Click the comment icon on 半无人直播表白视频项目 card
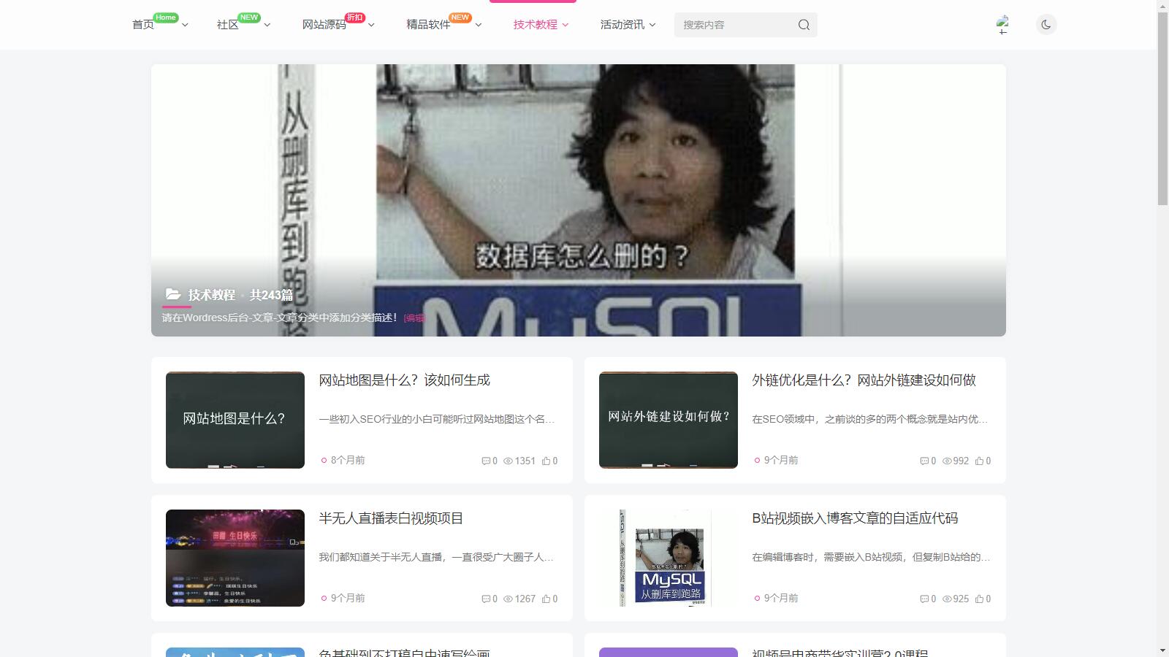The image size is (1169, 657). coord(486,599)
